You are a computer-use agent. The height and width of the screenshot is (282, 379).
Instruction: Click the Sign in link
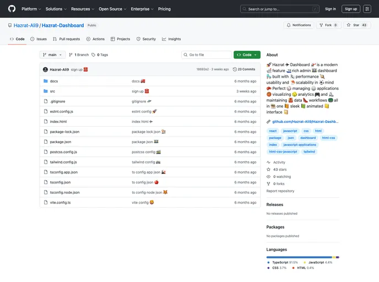[x=331, y=9]
